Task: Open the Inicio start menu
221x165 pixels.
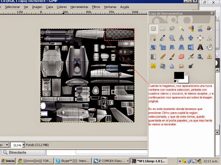Action: tap(8, 161)
